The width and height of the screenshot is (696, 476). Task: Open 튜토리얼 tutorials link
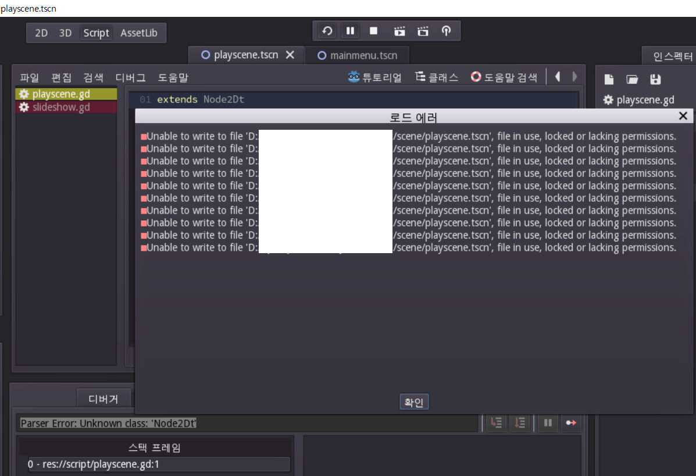pos(374,77)
